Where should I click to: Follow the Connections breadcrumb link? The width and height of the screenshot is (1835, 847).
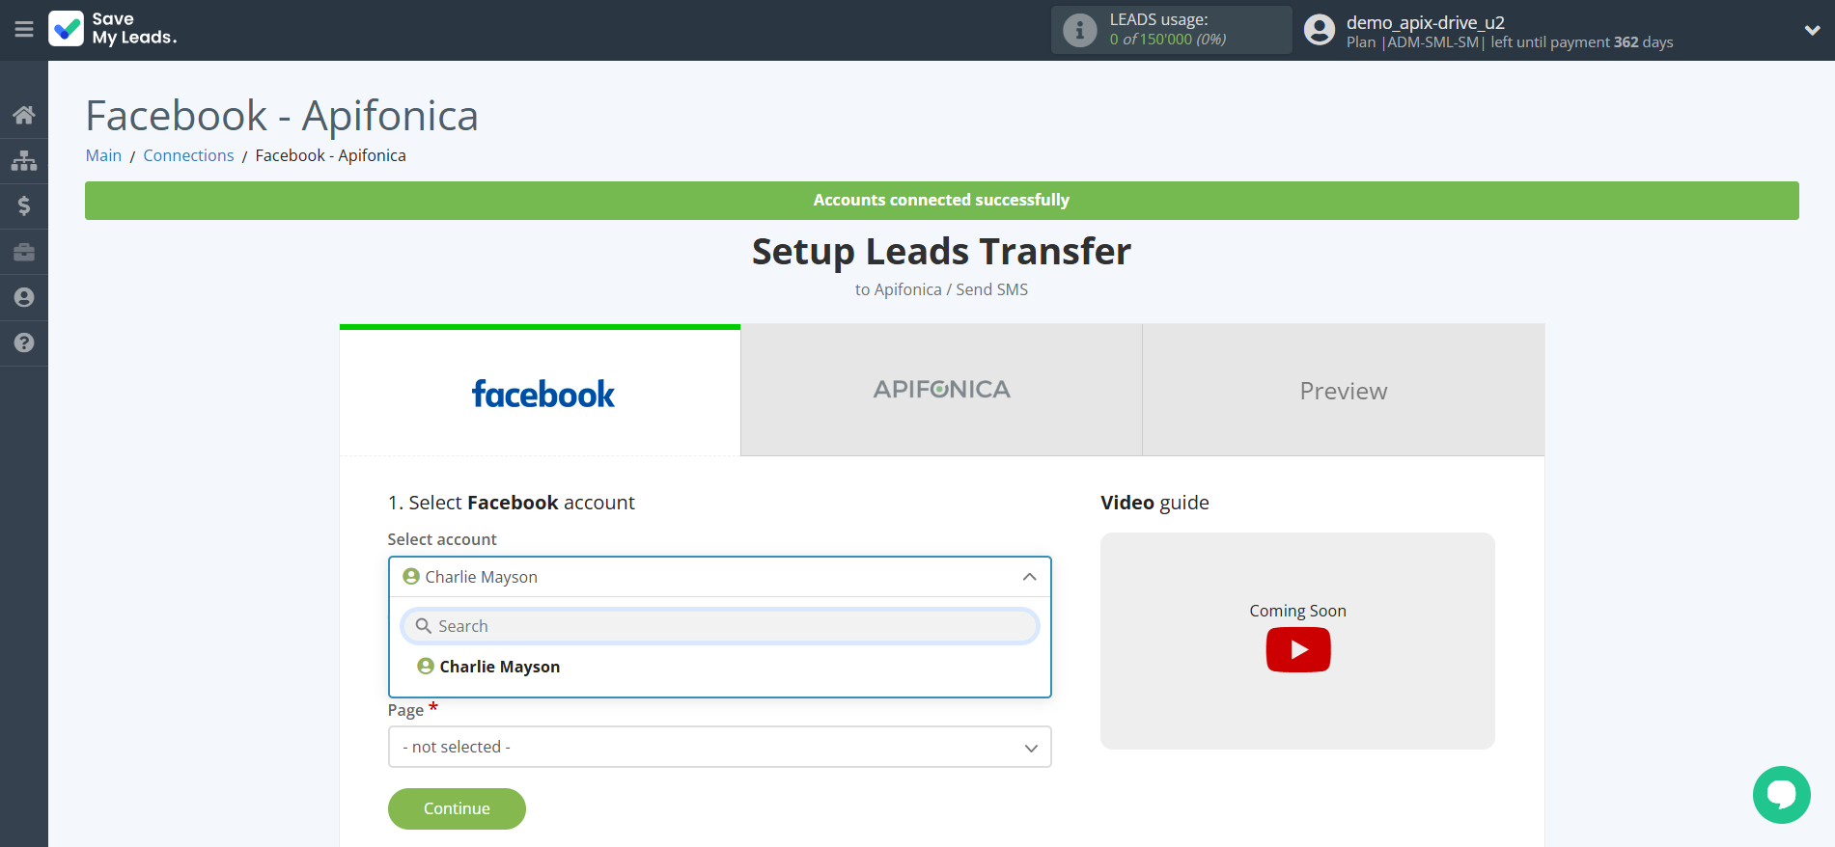point(188,155)
